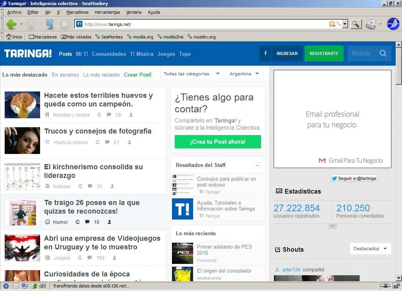Image resolution: width=402 pixels, height=291 pixels.
Task: Open the Más visitados folder
Action: click(76, 37)
